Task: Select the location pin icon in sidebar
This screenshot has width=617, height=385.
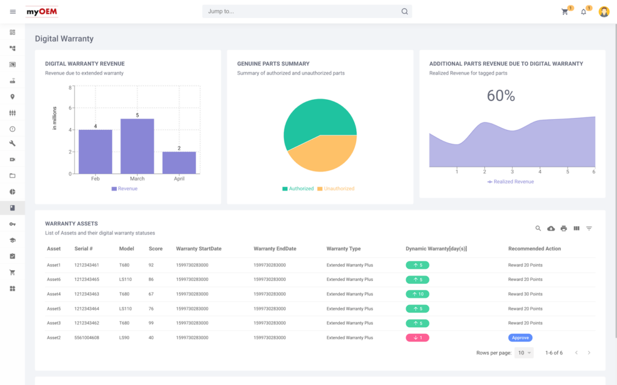Action: pos(13,97)
